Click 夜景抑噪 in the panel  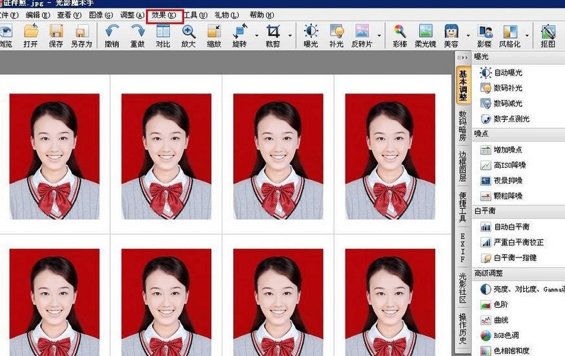[x=502, y=181]
